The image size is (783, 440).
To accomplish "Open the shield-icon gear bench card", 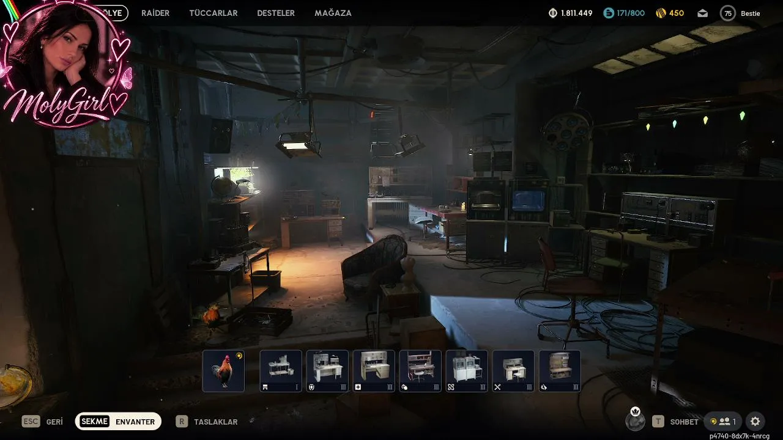I will tap(327, 371).
